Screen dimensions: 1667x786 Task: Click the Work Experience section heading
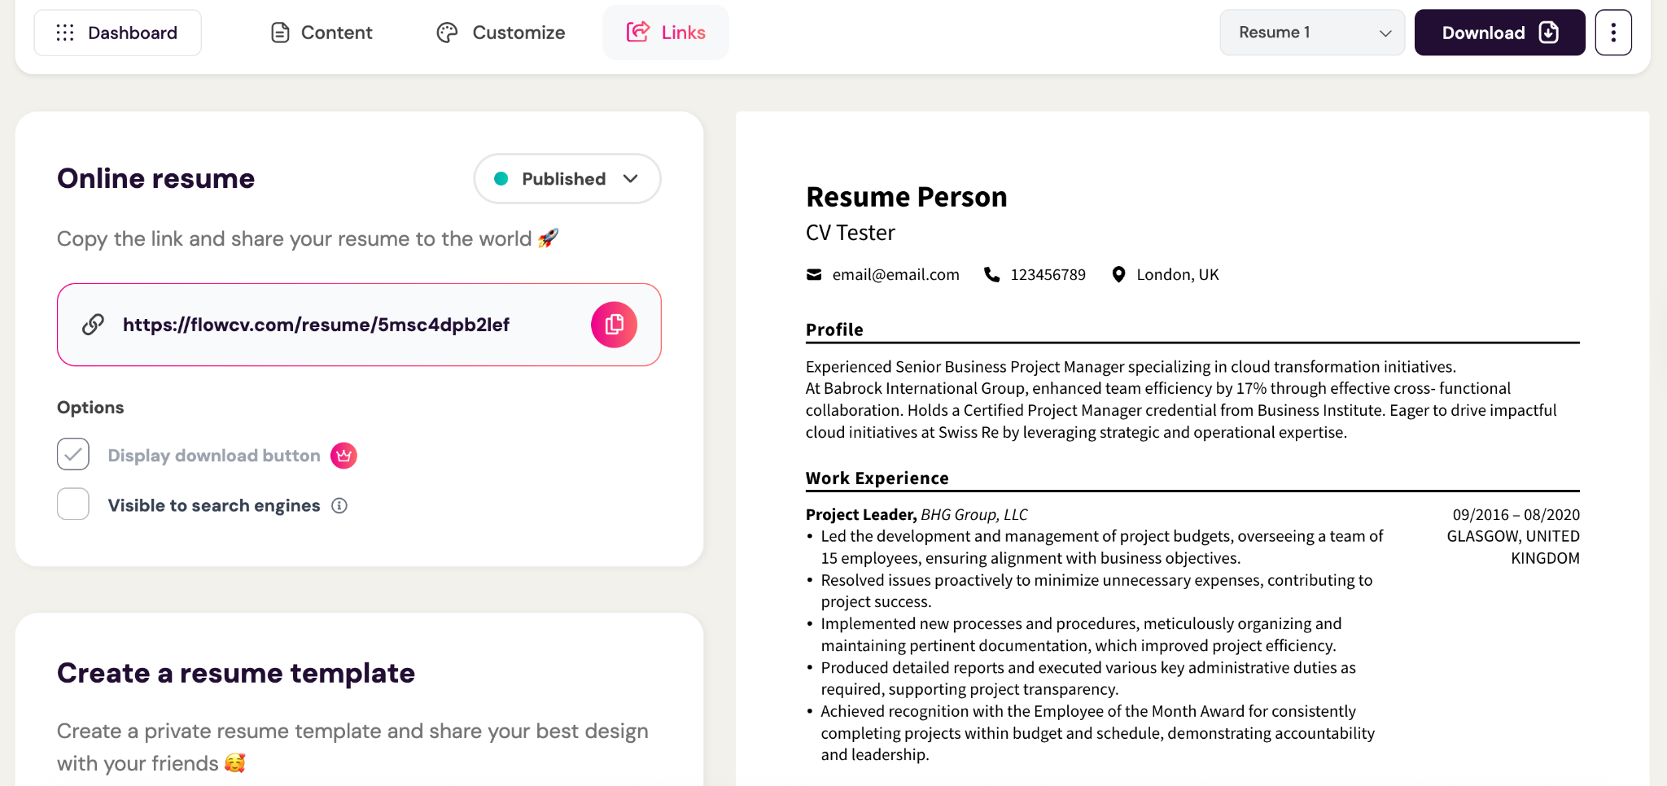877,478
